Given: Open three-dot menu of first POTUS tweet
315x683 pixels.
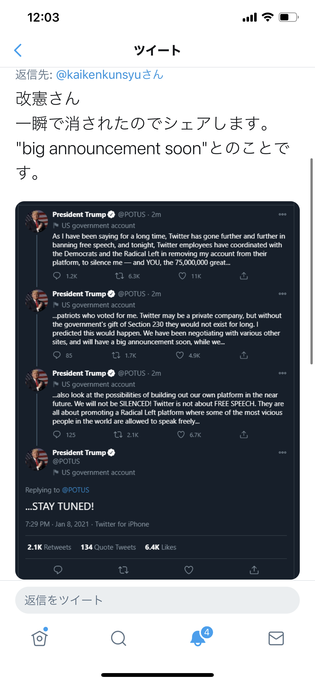Looking at the screenshot, I should [x=283, y=214].
